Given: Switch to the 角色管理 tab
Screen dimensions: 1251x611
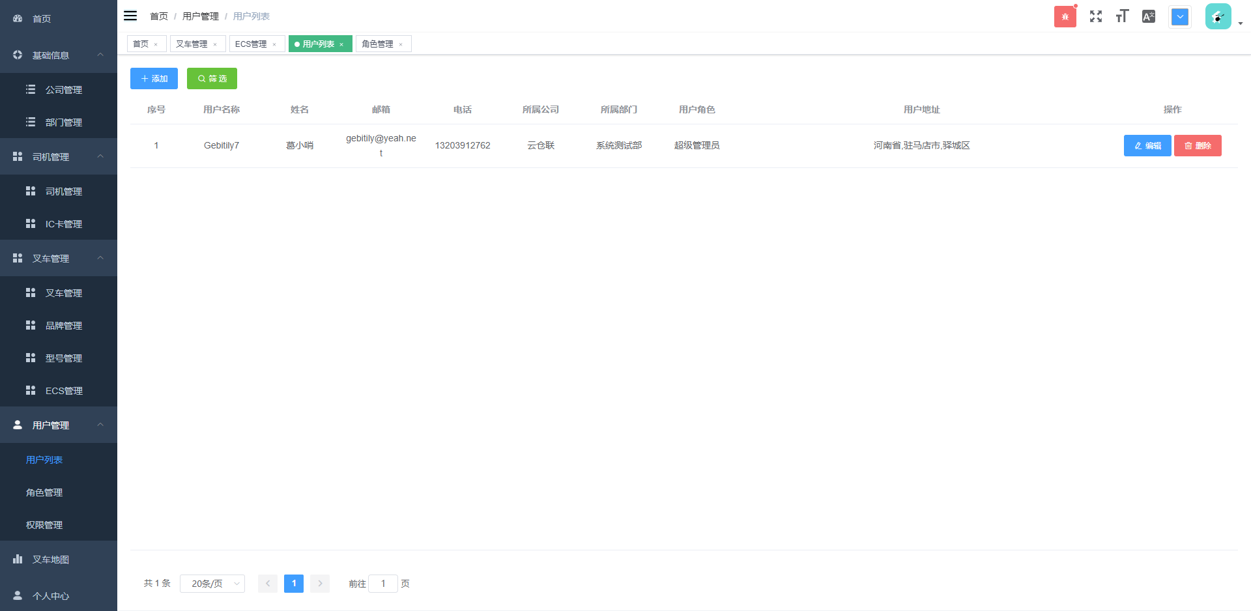Looking at the screenshot, I should [378, 44].
